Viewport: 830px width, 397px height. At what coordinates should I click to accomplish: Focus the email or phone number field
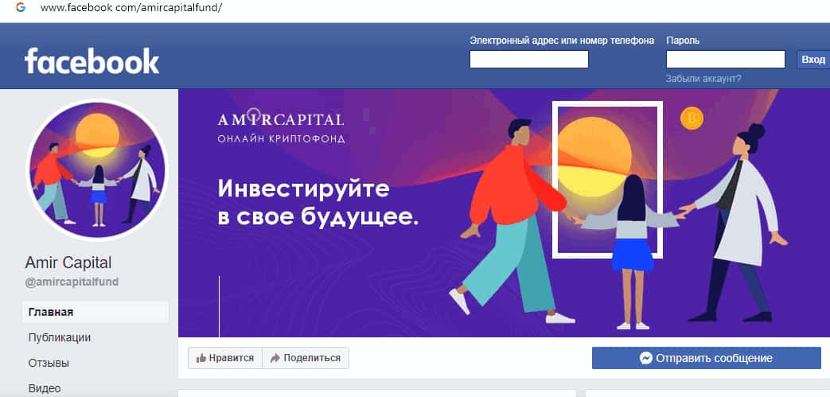tap(529, 60)
